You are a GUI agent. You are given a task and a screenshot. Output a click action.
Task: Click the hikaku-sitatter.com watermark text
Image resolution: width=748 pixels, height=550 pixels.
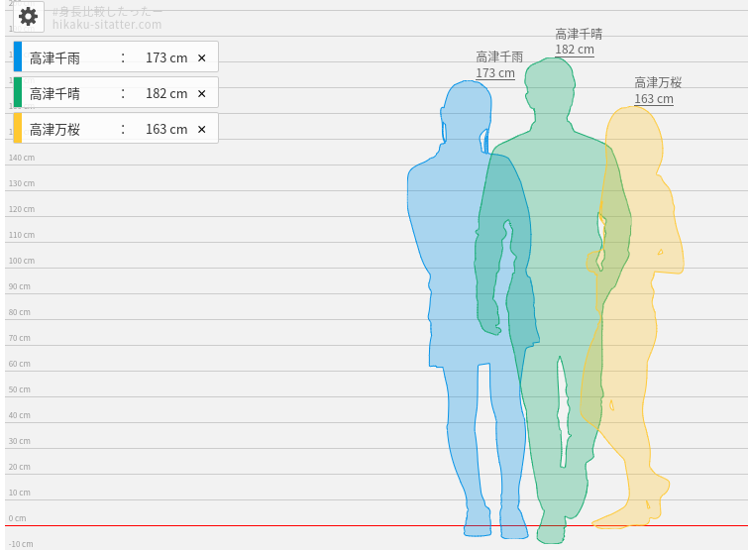[107, 25]
